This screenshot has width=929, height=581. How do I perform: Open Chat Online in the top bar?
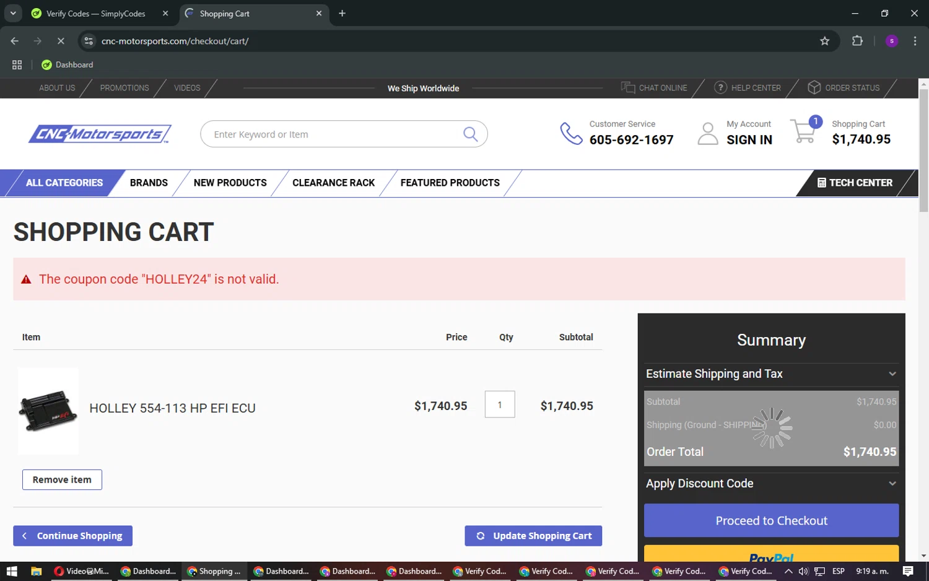coord(654,88)
